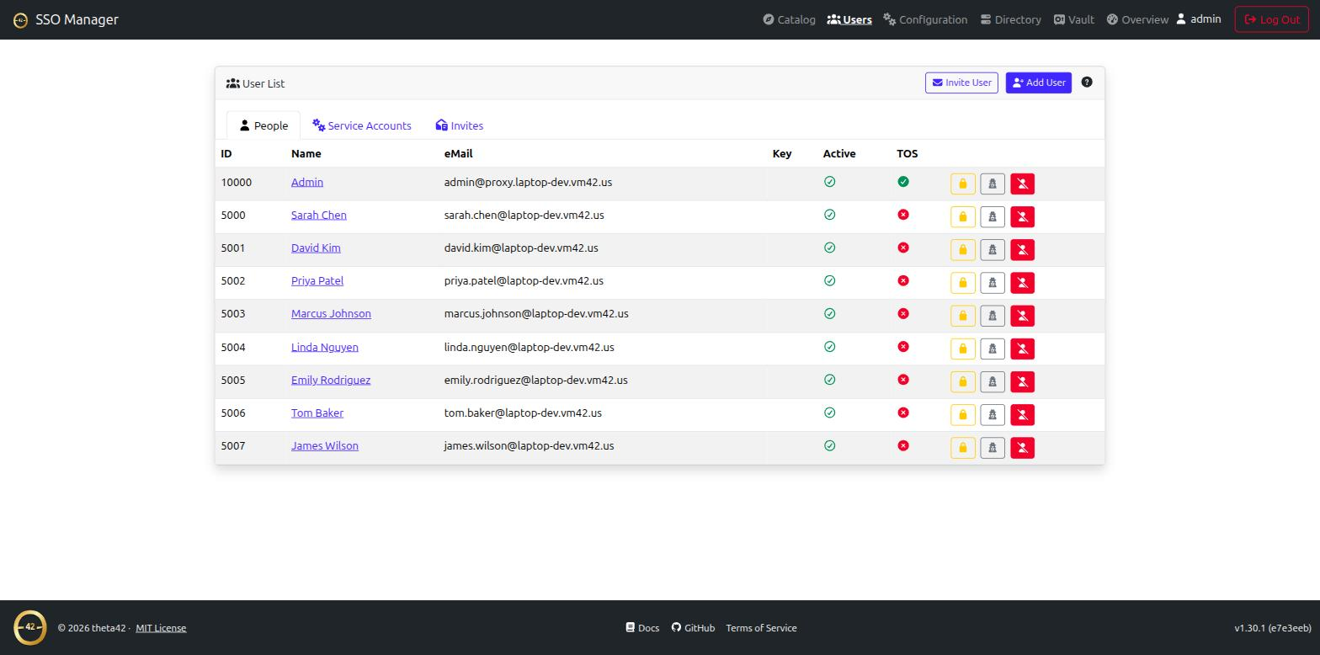Click the yellow lock button for Linda Nguyen
The image size is (1320, 655).
tap(963, 349)
